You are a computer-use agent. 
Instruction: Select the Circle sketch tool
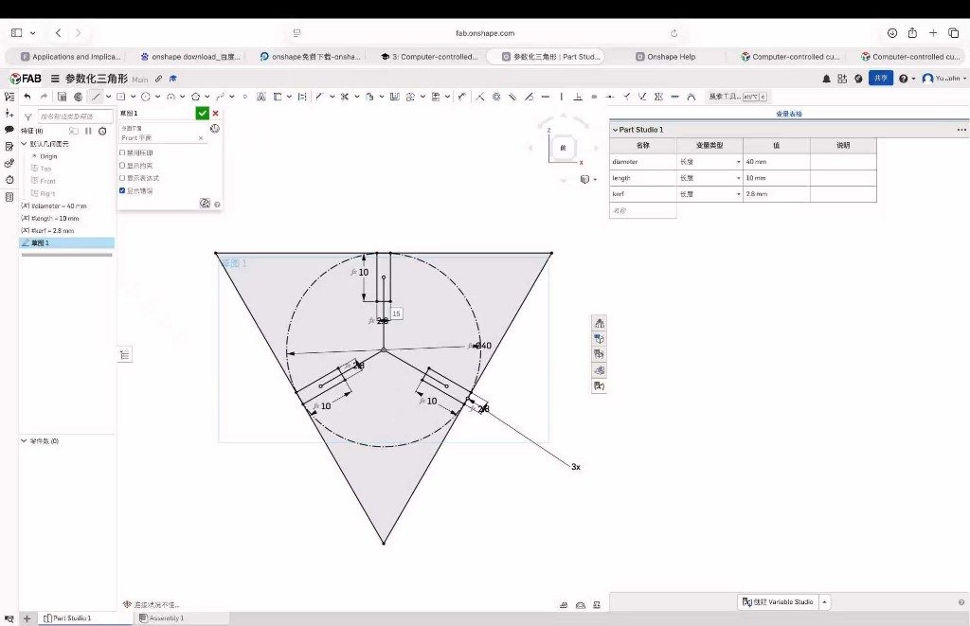145,97
